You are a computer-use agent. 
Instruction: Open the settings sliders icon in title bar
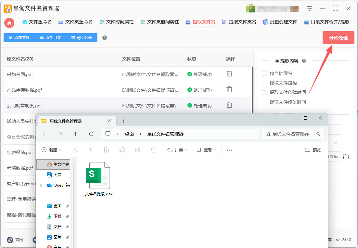tap(309, 8)
